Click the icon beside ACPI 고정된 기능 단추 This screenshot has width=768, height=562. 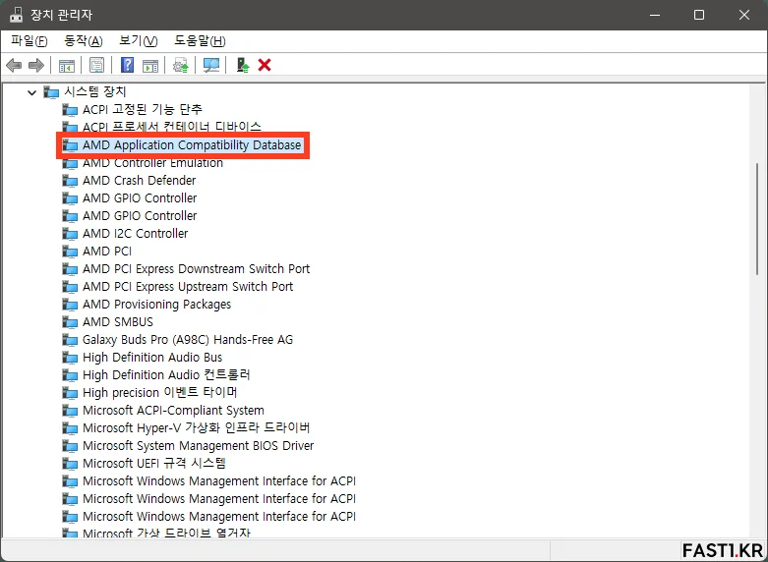click(70, 110)
